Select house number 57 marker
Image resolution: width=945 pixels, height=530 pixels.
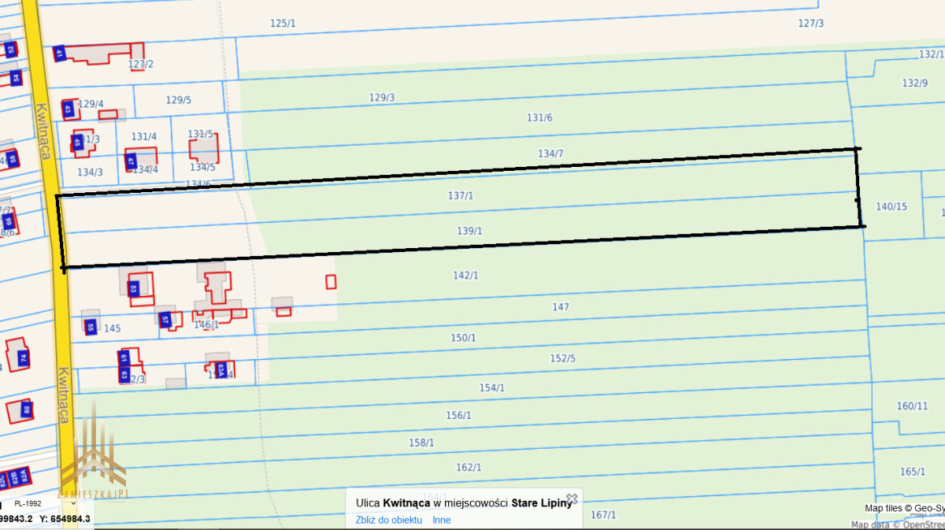coord(165,320)
